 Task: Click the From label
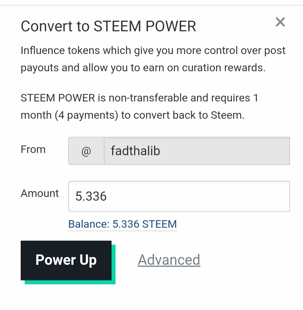pyautogui.click(x=33, y=150)
